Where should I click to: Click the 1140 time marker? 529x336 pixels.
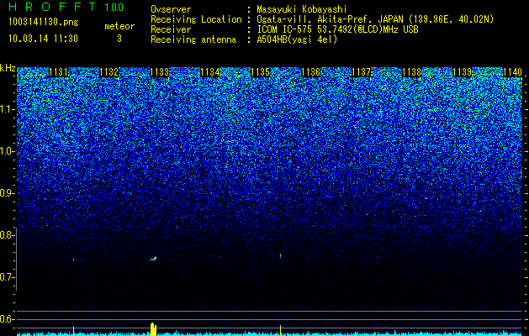point(512,72)
